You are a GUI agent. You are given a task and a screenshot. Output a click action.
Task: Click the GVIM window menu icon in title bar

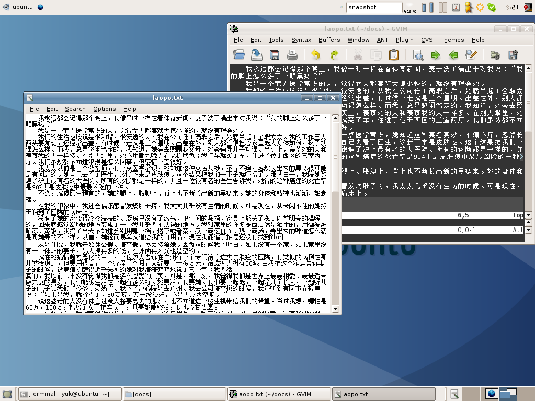pyautogui.click(x=234, y=29)
